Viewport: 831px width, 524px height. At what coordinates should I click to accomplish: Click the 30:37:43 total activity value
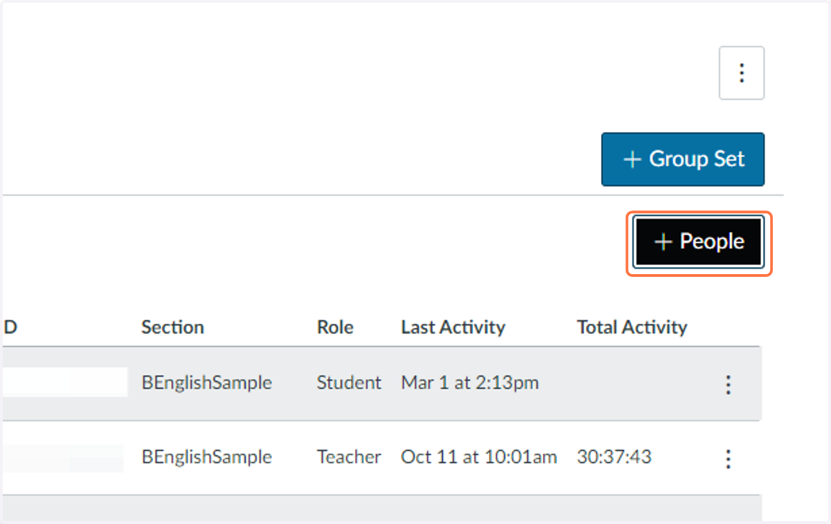pos(614,457)
